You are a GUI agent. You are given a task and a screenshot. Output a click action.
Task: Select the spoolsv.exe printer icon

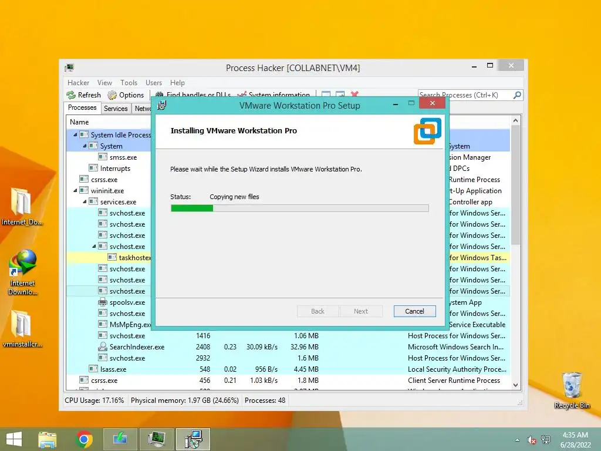(x=102, y=302)
